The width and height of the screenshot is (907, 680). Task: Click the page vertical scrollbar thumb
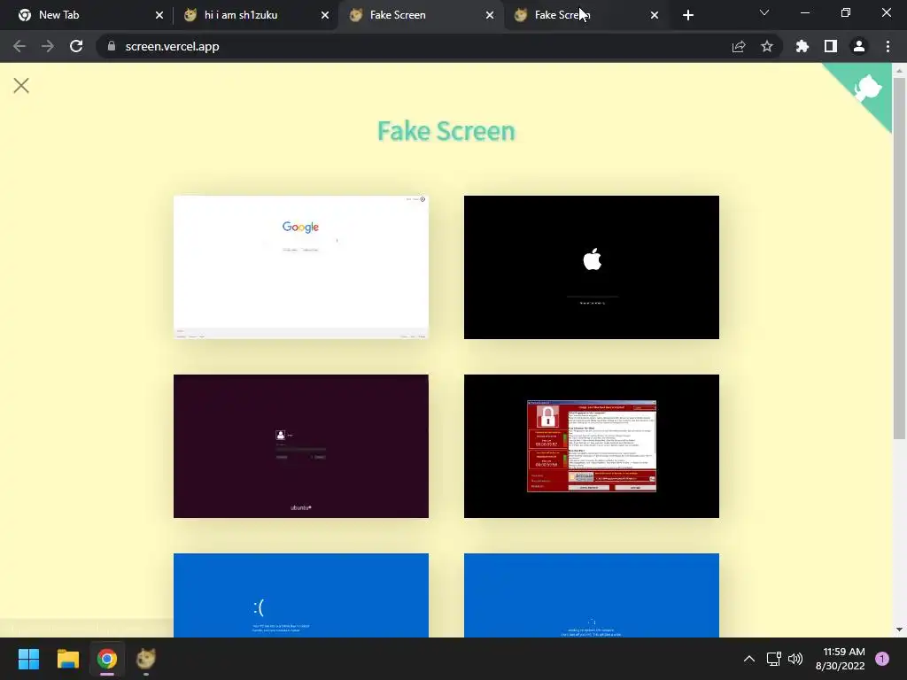click(x=899, y=258)
